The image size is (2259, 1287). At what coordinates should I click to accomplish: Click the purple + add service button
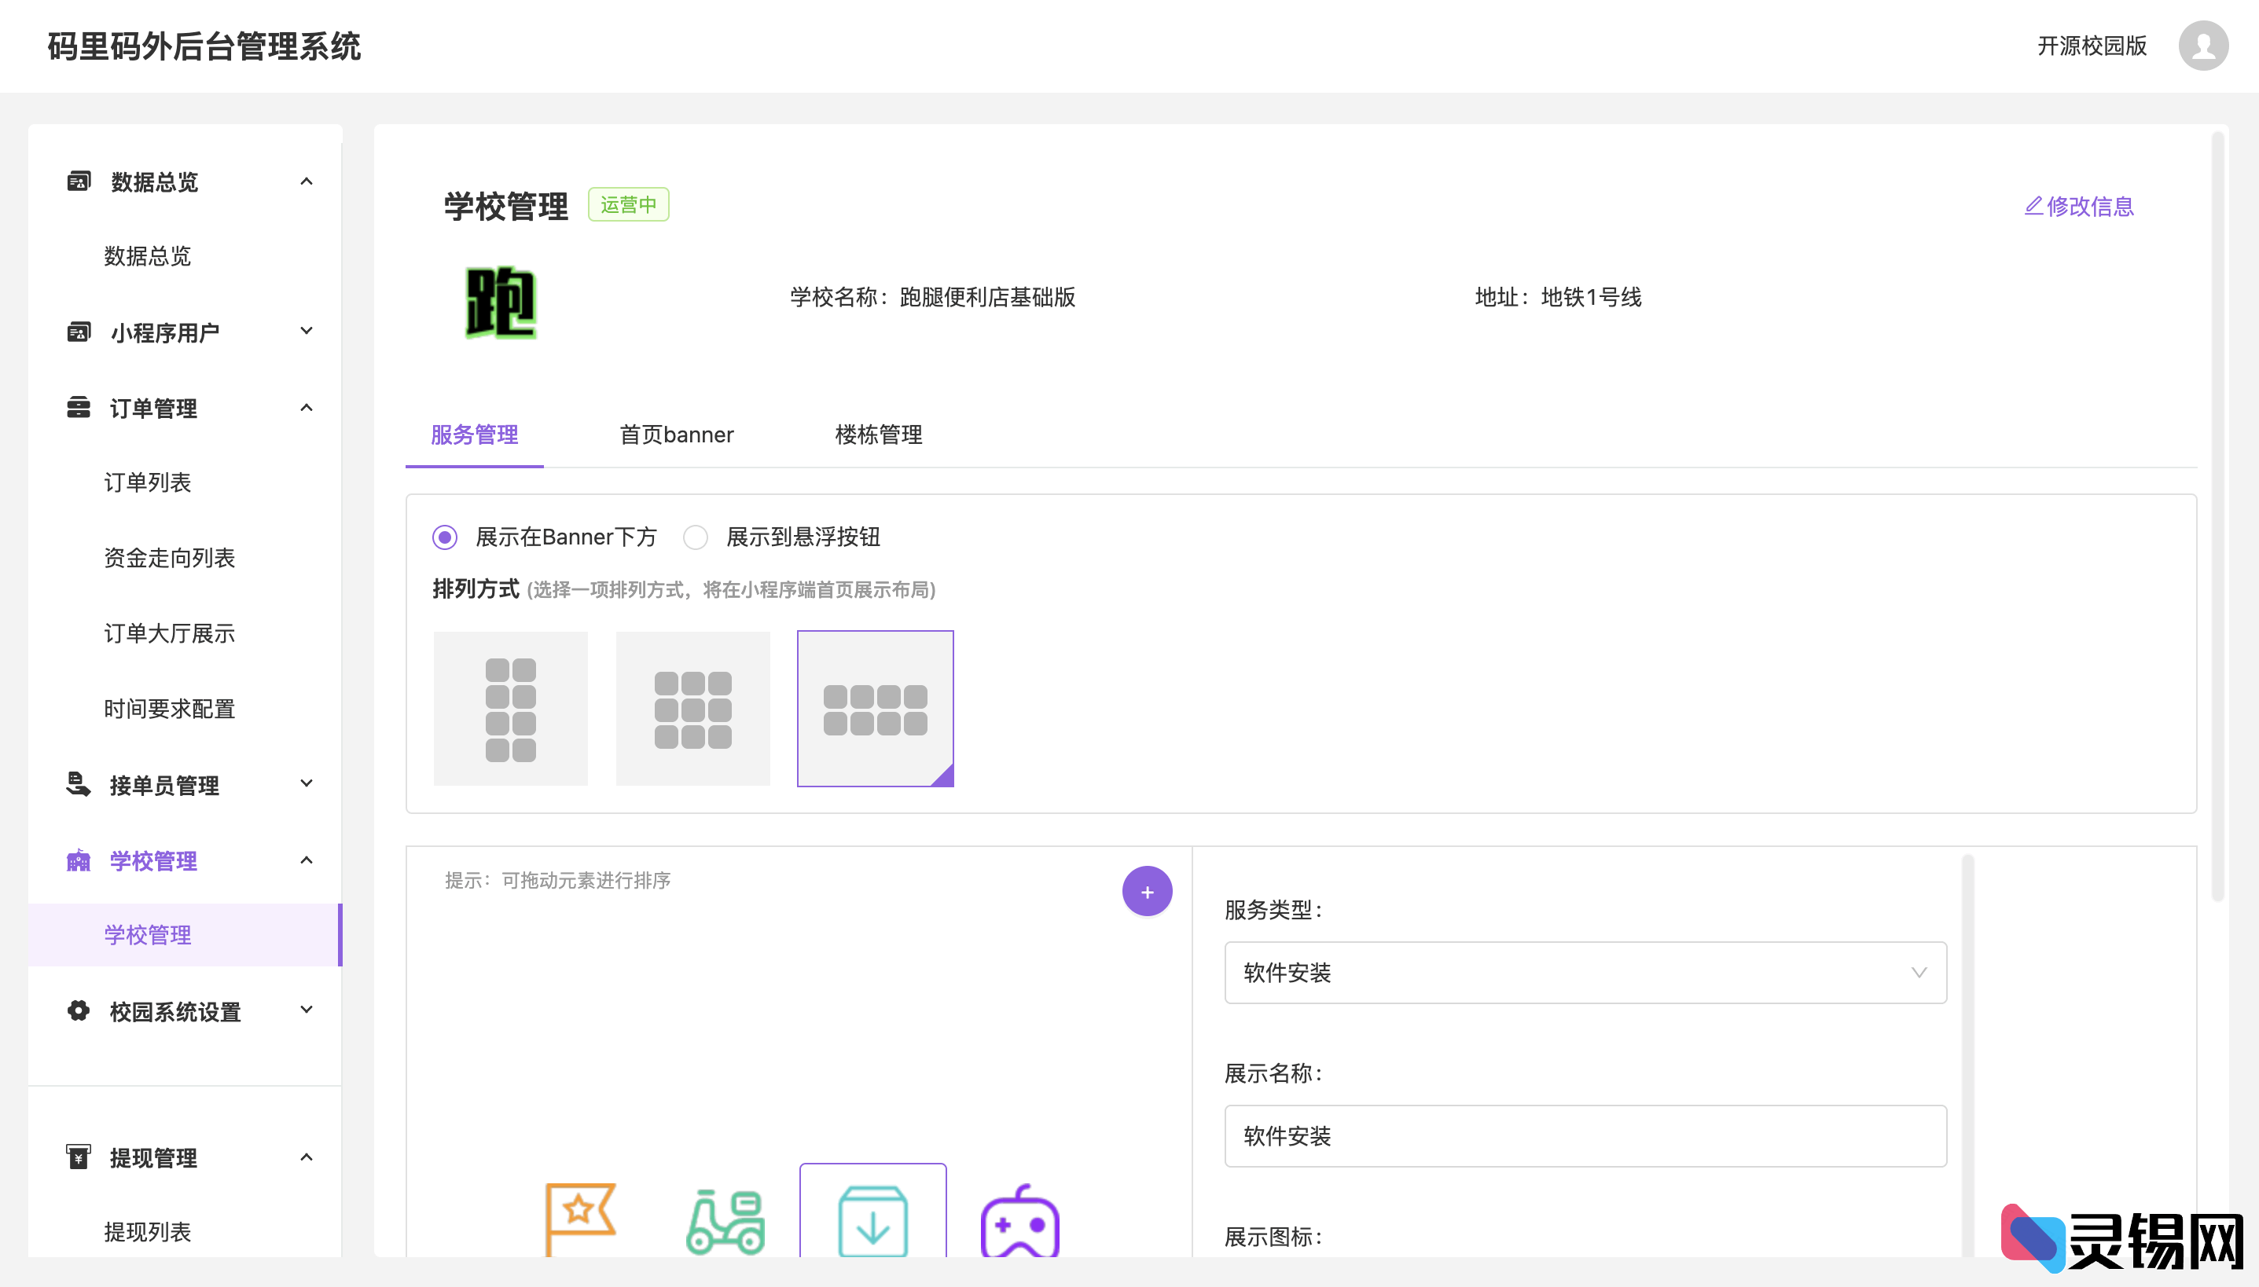(1147, 891)
